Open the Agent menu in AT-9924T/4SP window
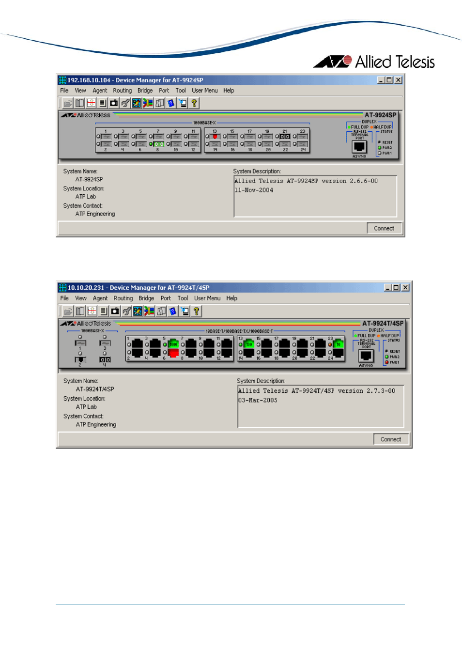This screenshot has height=654, width=462. click(x=100, y=298)
